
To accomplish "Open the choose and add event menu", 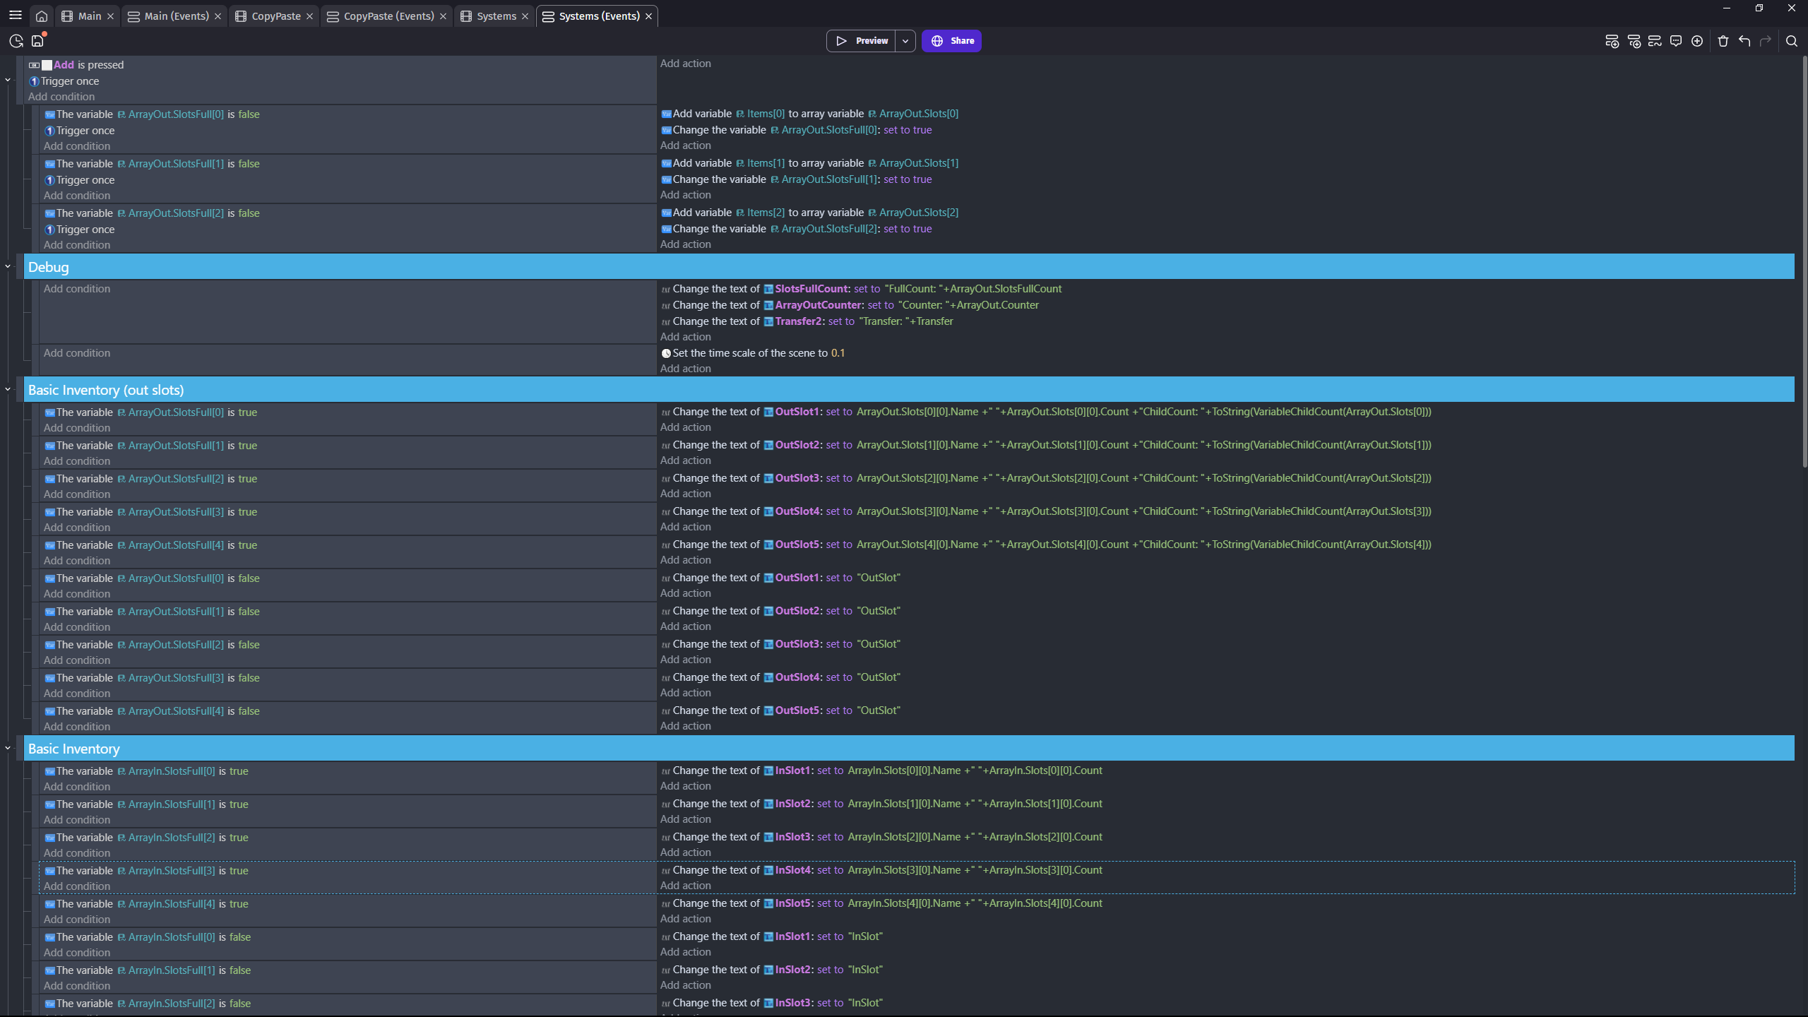I will [x=1697, y=41].
